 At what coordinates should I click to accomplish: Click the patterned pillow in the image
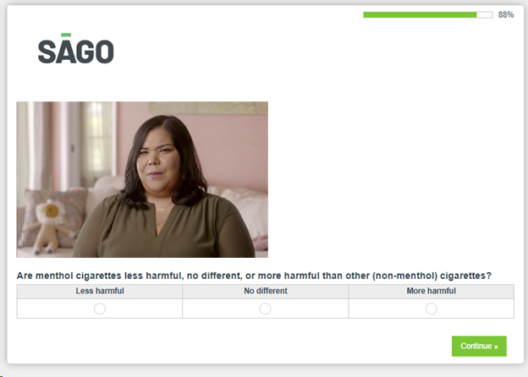point(54,216)
